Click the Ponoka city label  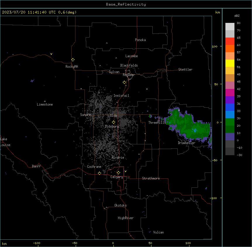point(140,40)
